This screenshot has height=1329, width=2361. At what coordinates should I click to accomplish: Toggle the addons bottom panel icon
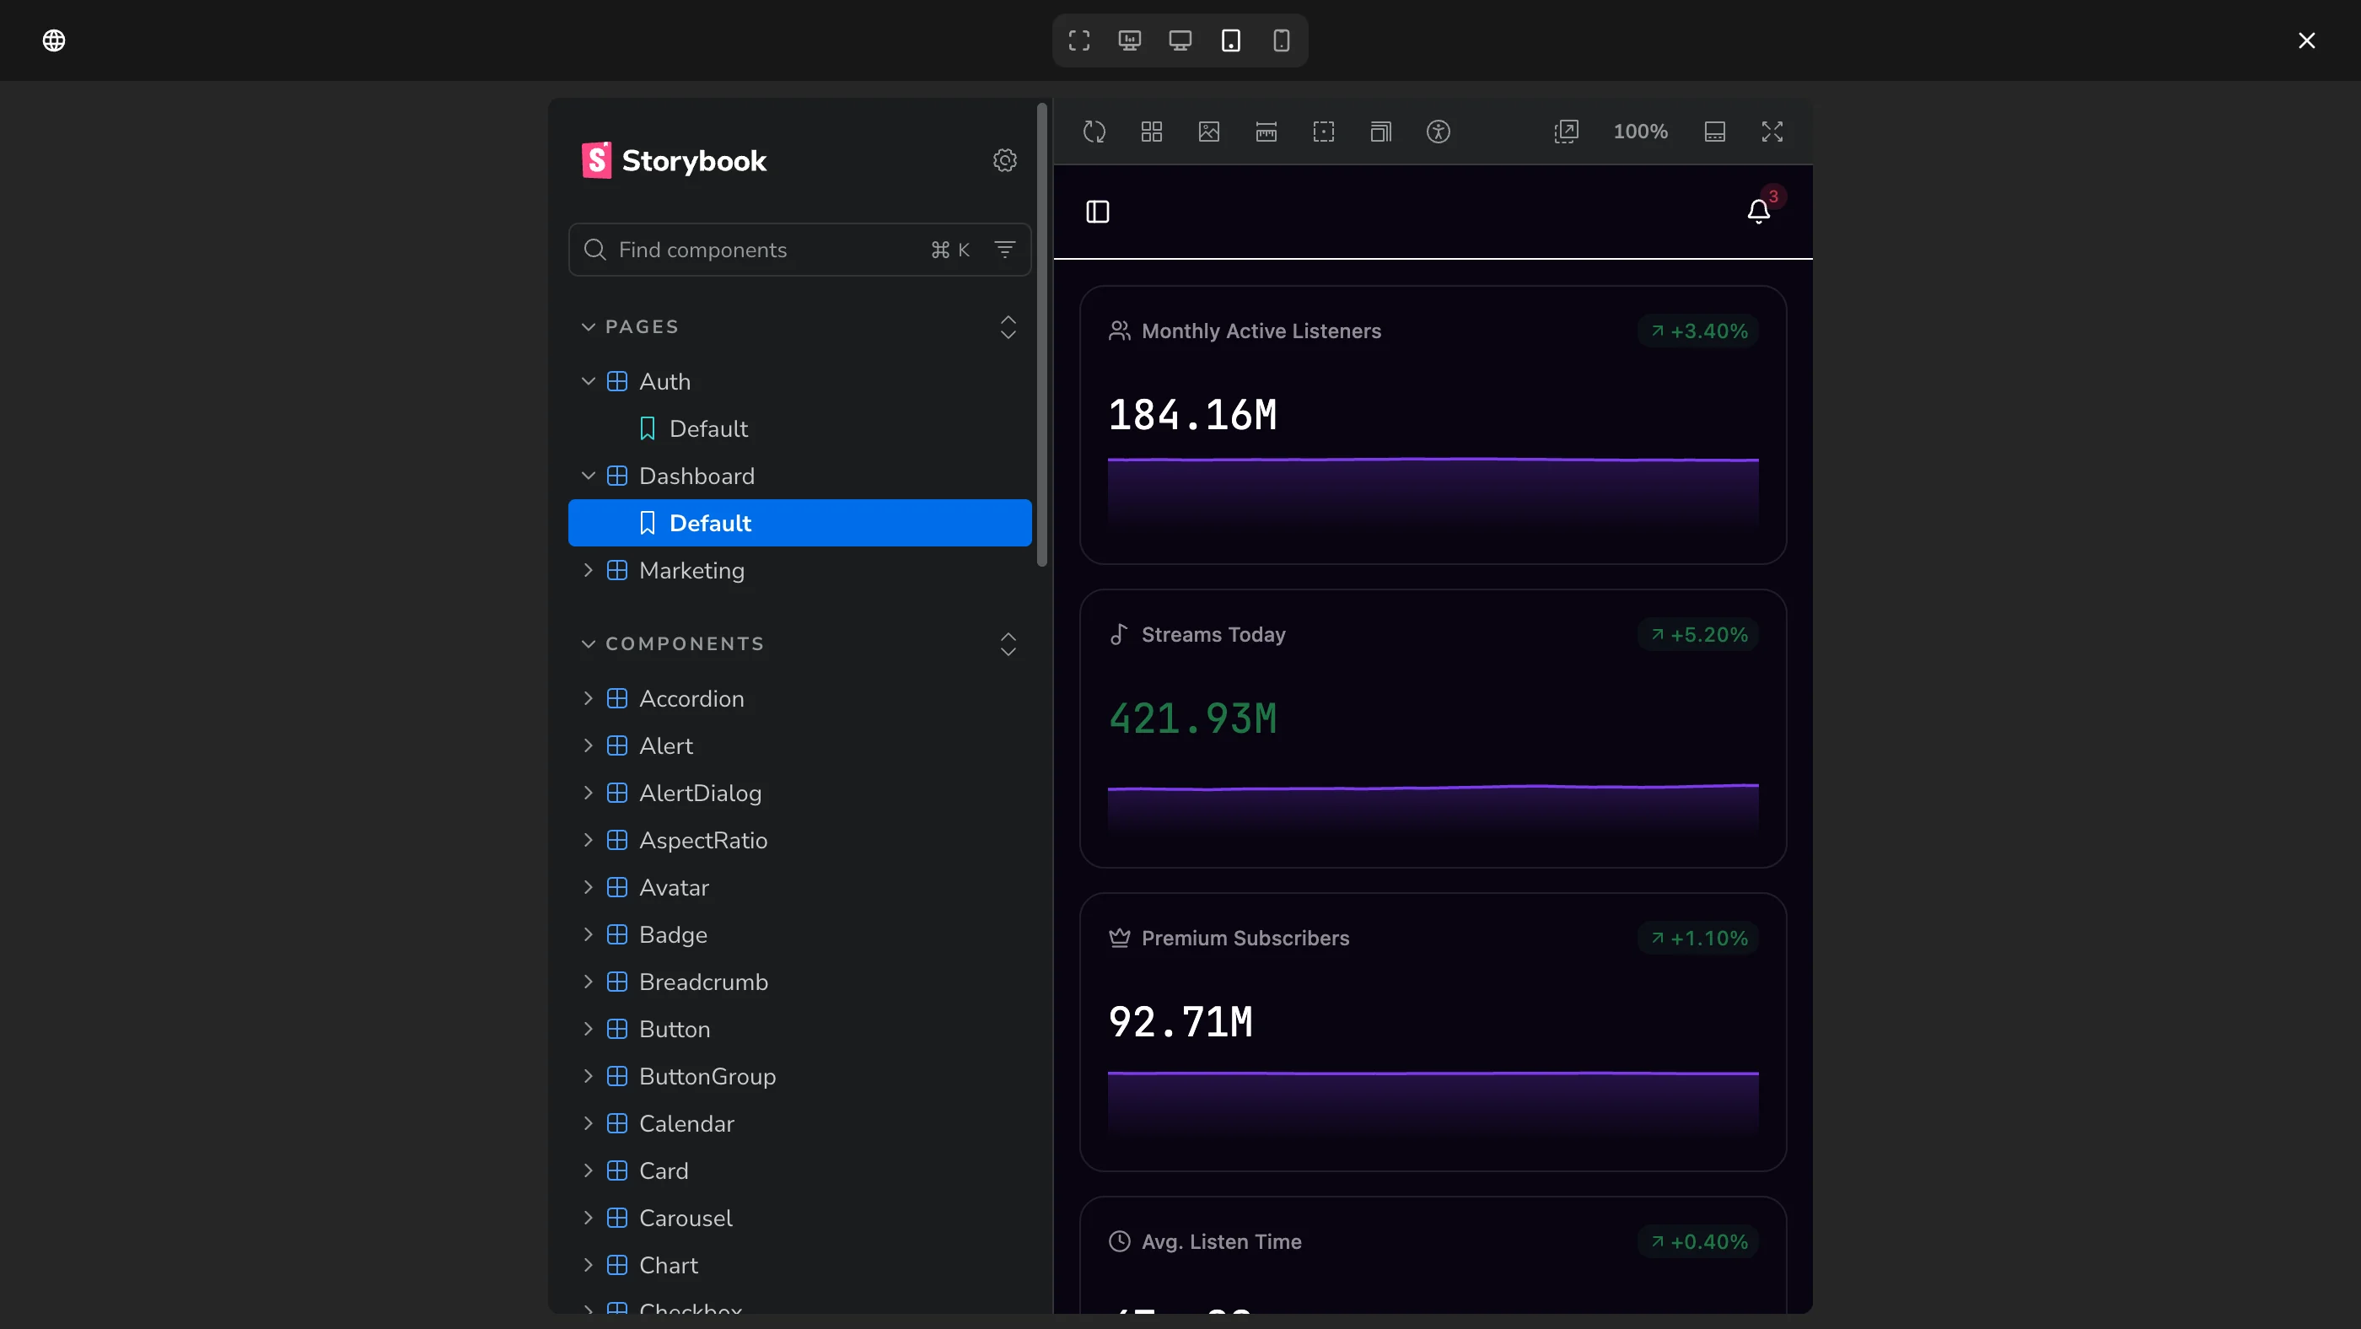(1715, 132)
